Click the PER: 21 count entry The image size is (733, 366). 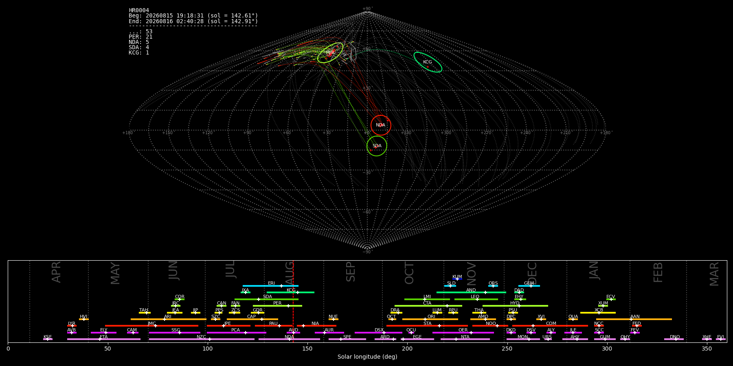(140, 37)
